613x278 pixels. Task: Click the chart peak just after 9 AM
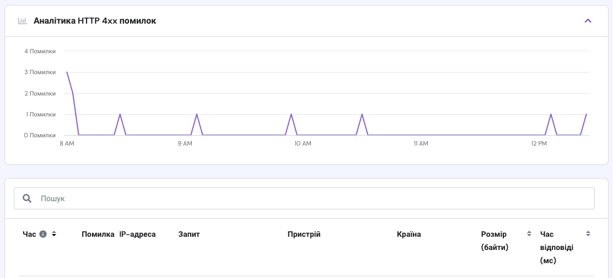pos(197,114)
